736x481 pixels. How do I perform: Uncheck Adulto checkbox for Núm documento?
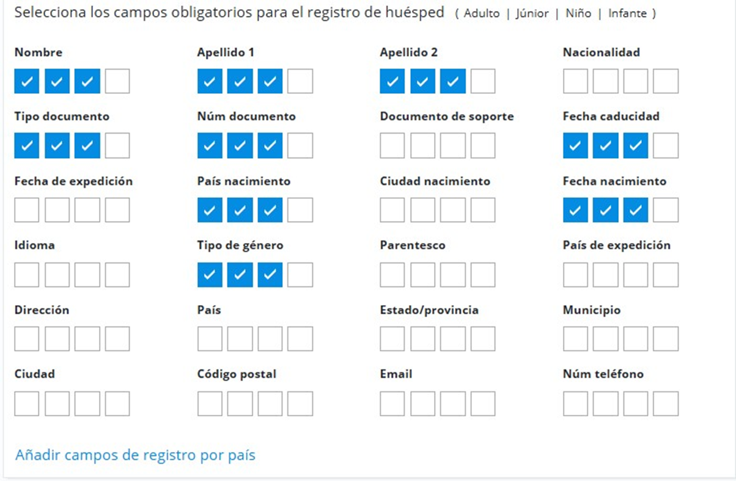210,145
